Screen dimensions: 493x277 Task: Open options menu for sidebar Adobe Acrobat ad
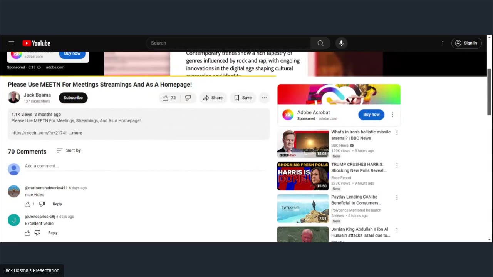[392, 115]
